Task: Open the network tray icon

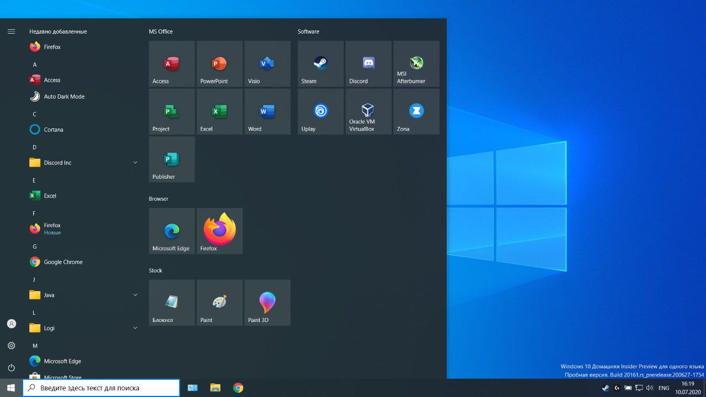Action: coord(639,388)
